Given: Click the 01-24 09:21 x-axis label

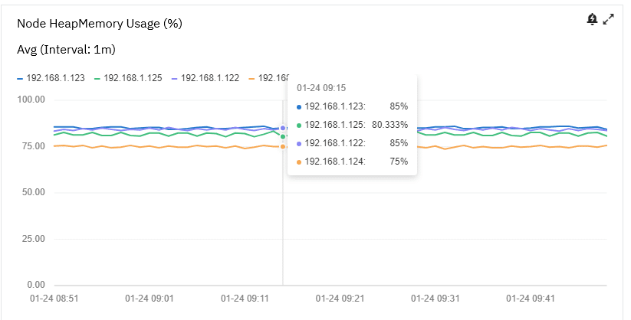Looking at the screenshot, I should pyautogui.click(x=342, y=299).
